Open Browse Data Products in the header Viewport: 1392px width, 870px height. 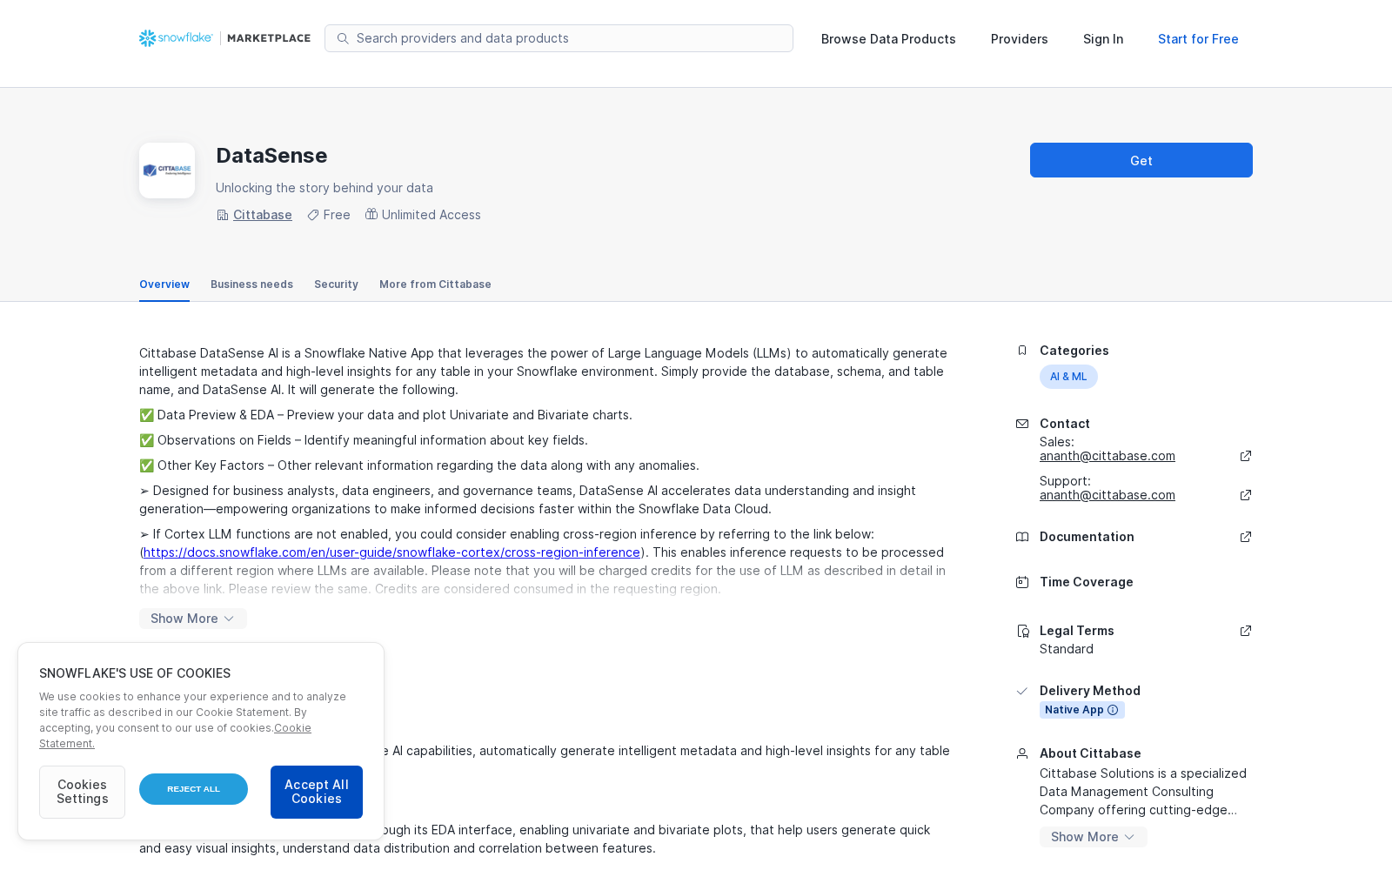[x=888, y=39]
